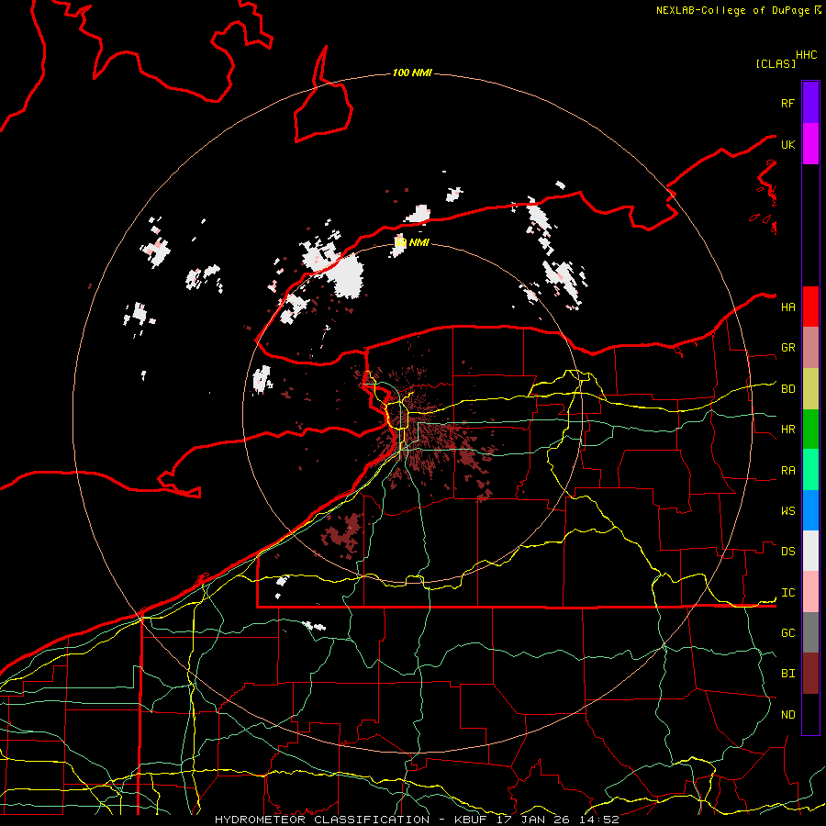Select the BD yellow legend block

click(x=810, y=389)
